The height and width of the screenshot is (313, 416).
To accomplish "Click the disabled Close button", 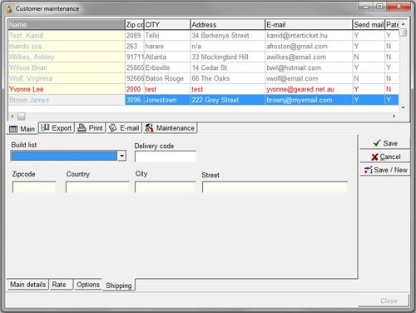I will (384, 301).
